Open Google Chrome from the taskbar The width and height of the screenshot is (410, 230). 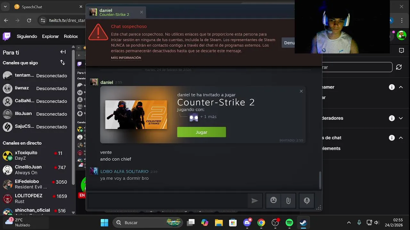point(261,223)
